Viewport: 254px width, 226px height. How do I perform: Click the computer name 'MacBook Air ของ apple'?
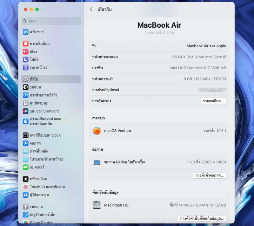tap(206, 46)
